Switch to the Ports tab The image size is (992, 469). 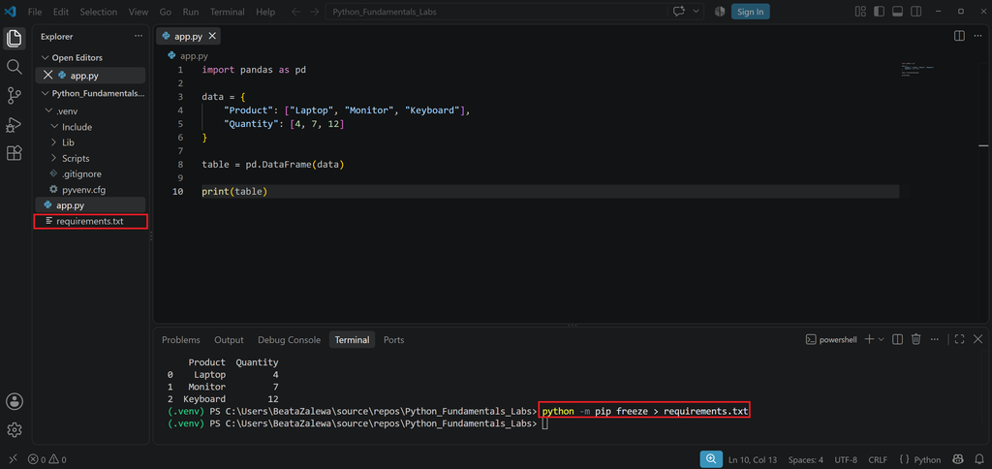393,340
